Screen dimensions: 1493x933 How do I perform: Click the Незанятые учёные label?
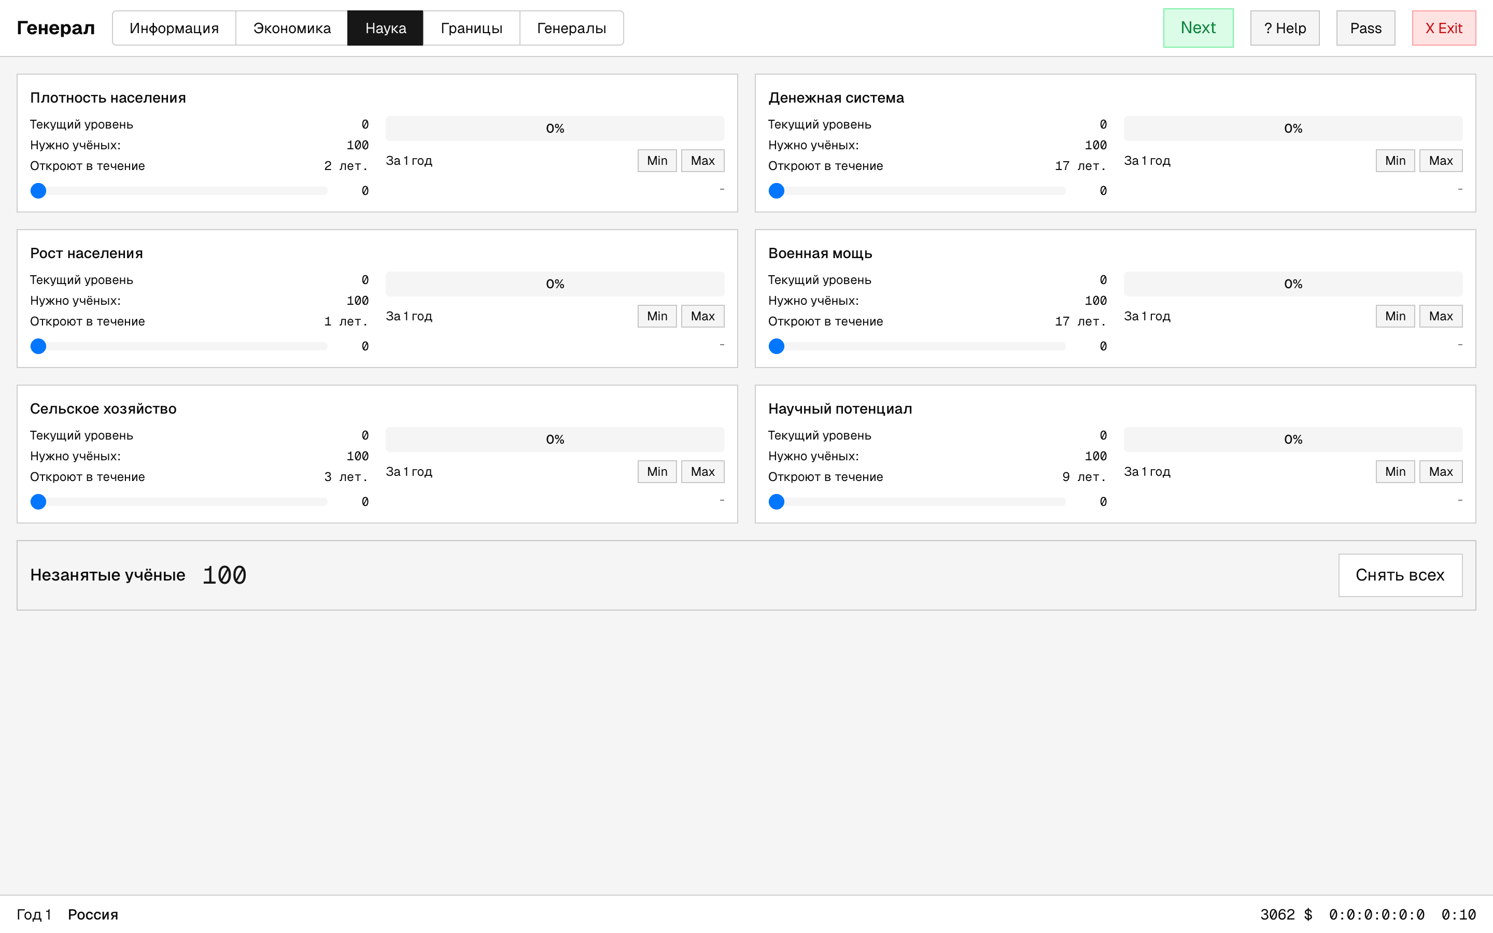point(107,575)
